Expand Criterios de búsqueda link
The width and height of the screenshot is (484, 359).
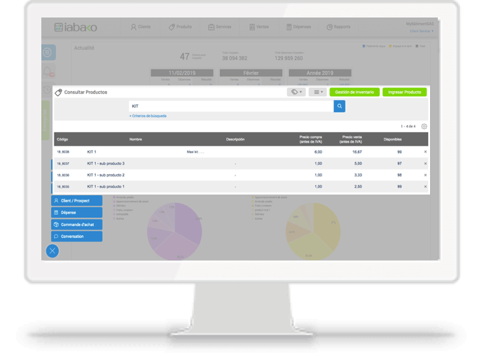[148, 116]
